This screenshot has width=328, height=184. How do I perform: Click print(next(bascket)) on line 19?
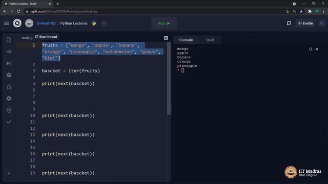pos(68,173)
